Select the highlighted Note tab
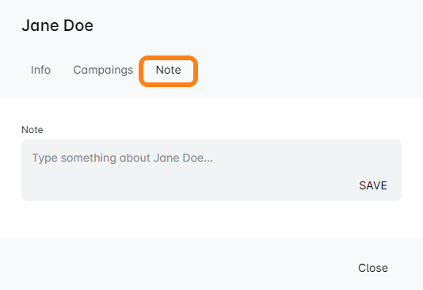Screen dimensions: 423x290 (169, 71)
